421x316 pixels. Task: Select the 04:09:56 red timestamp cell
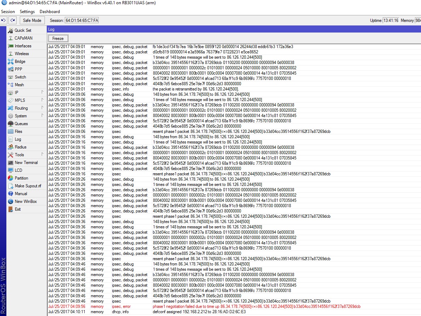tap(67, 306)
